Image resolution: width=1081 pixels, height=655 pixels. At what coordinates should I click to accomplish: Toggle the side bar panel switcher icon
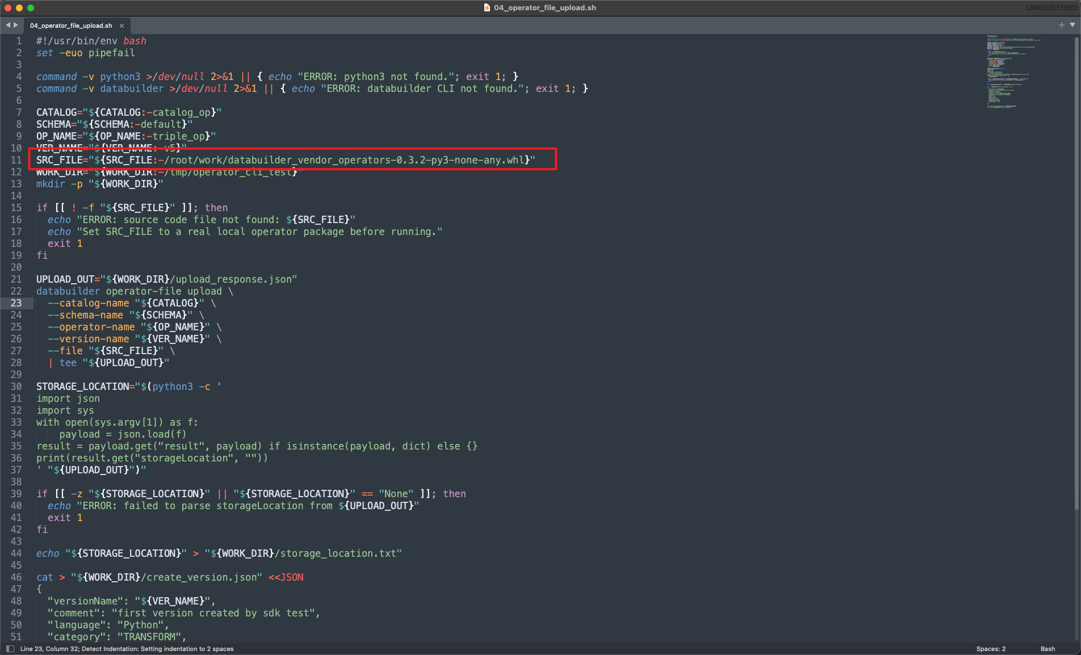(x=10, y=649)
